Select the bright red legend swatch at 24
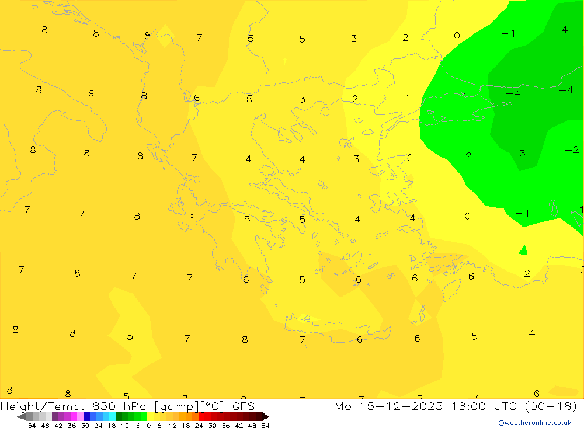This screenshot has height=428, width=584. pos(201,416)
